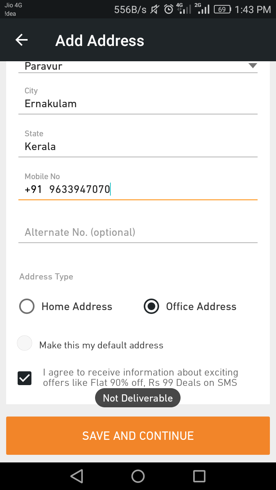The image size is (276, 490).
Task: Tap SAVE AND CONTINUE button
Action: (138, 436)
